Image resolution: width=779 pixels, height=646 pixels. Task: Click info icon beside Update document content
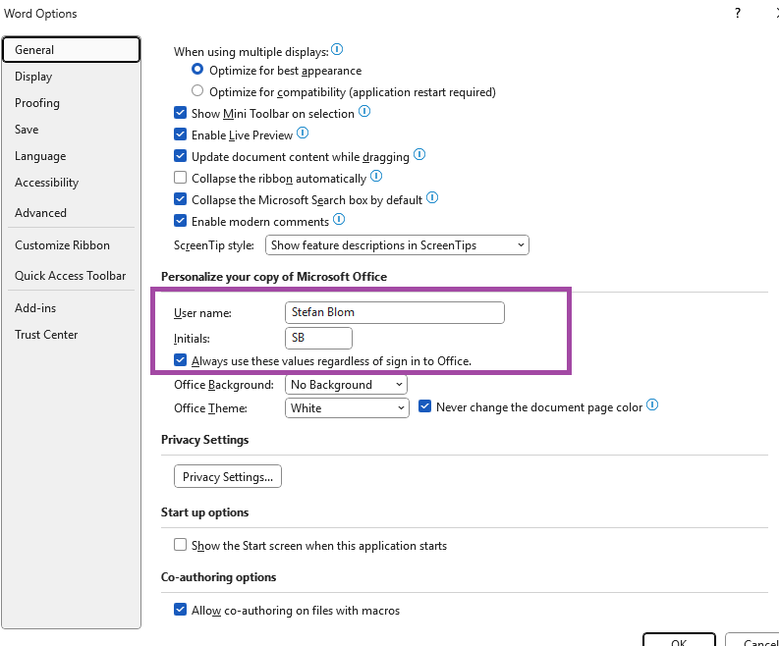tap(419, 154)
